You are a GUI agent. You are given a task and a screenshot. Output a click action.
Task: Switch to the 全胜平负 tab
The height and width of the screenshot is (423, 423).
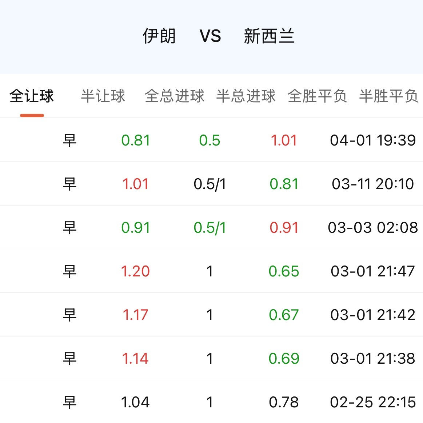coord(317,96)
